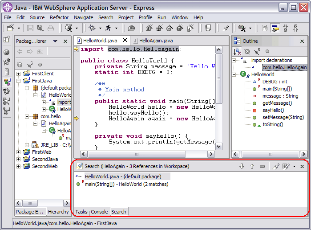Click the editor vertical scrollbar down arrow
Screen dimensions: 311x230
(218, 147)
